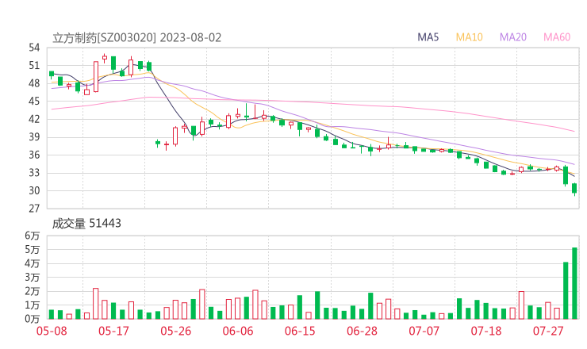587x349 pixels.
Task: Click the 2万 volume axis label
Action: click(33, 291)
